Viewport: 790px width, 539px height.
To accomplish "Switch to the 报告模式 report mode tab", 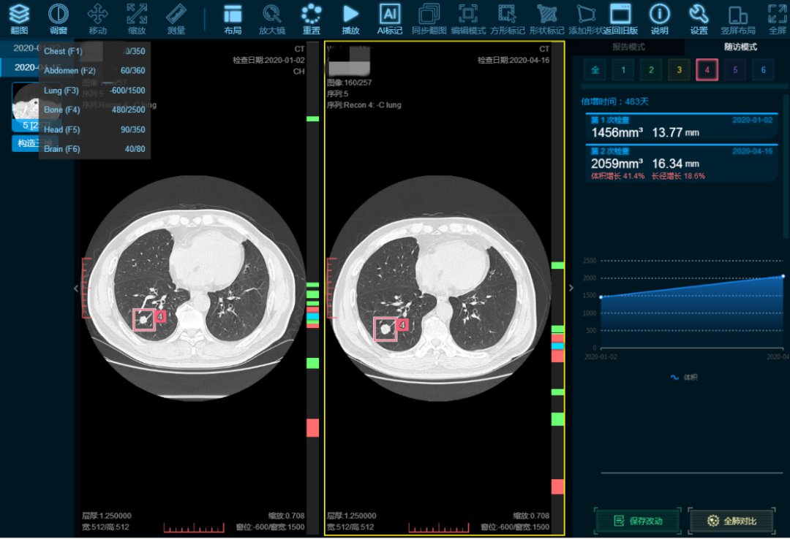I will (628, 47).
